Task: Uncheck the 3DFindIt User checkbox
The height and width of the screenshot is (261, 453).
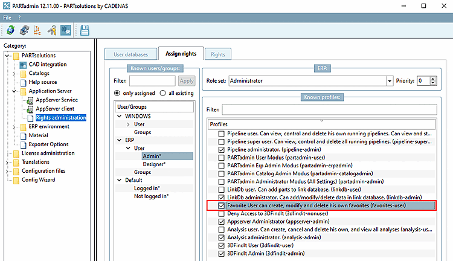Action: click(x=221, y=246)
